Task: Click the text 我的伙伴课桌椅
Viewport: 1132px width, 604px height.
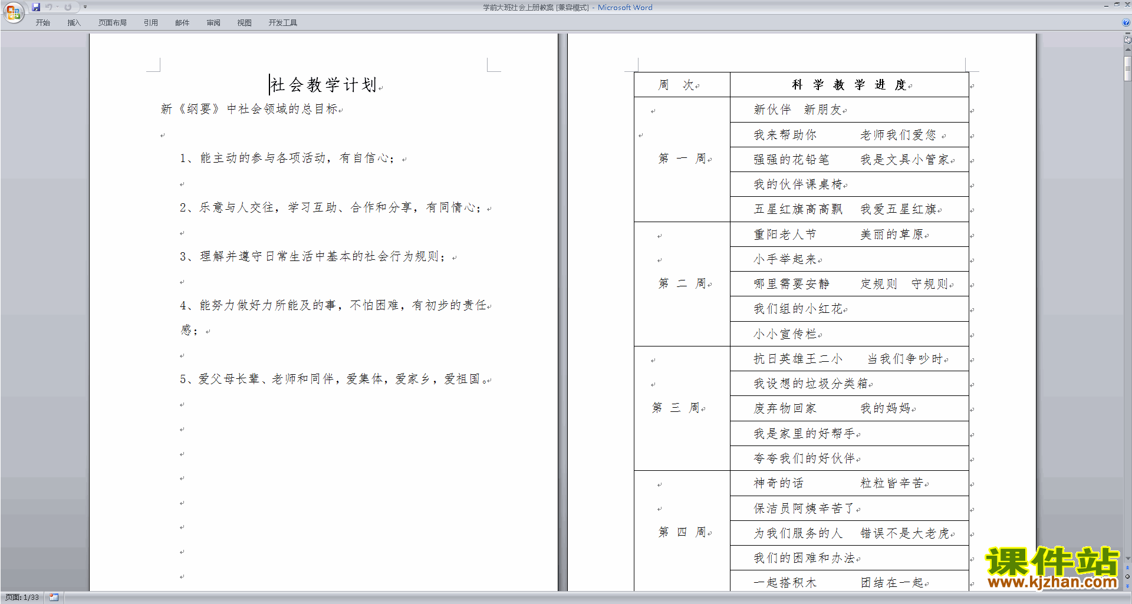Action: click(x=798, y=184)
